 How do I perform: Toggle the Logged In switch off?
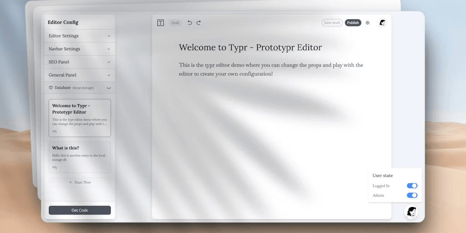click(412, 186)
